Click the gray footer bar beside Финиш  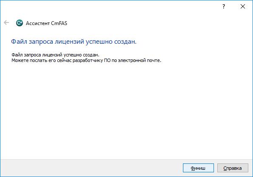click(90, 168)
